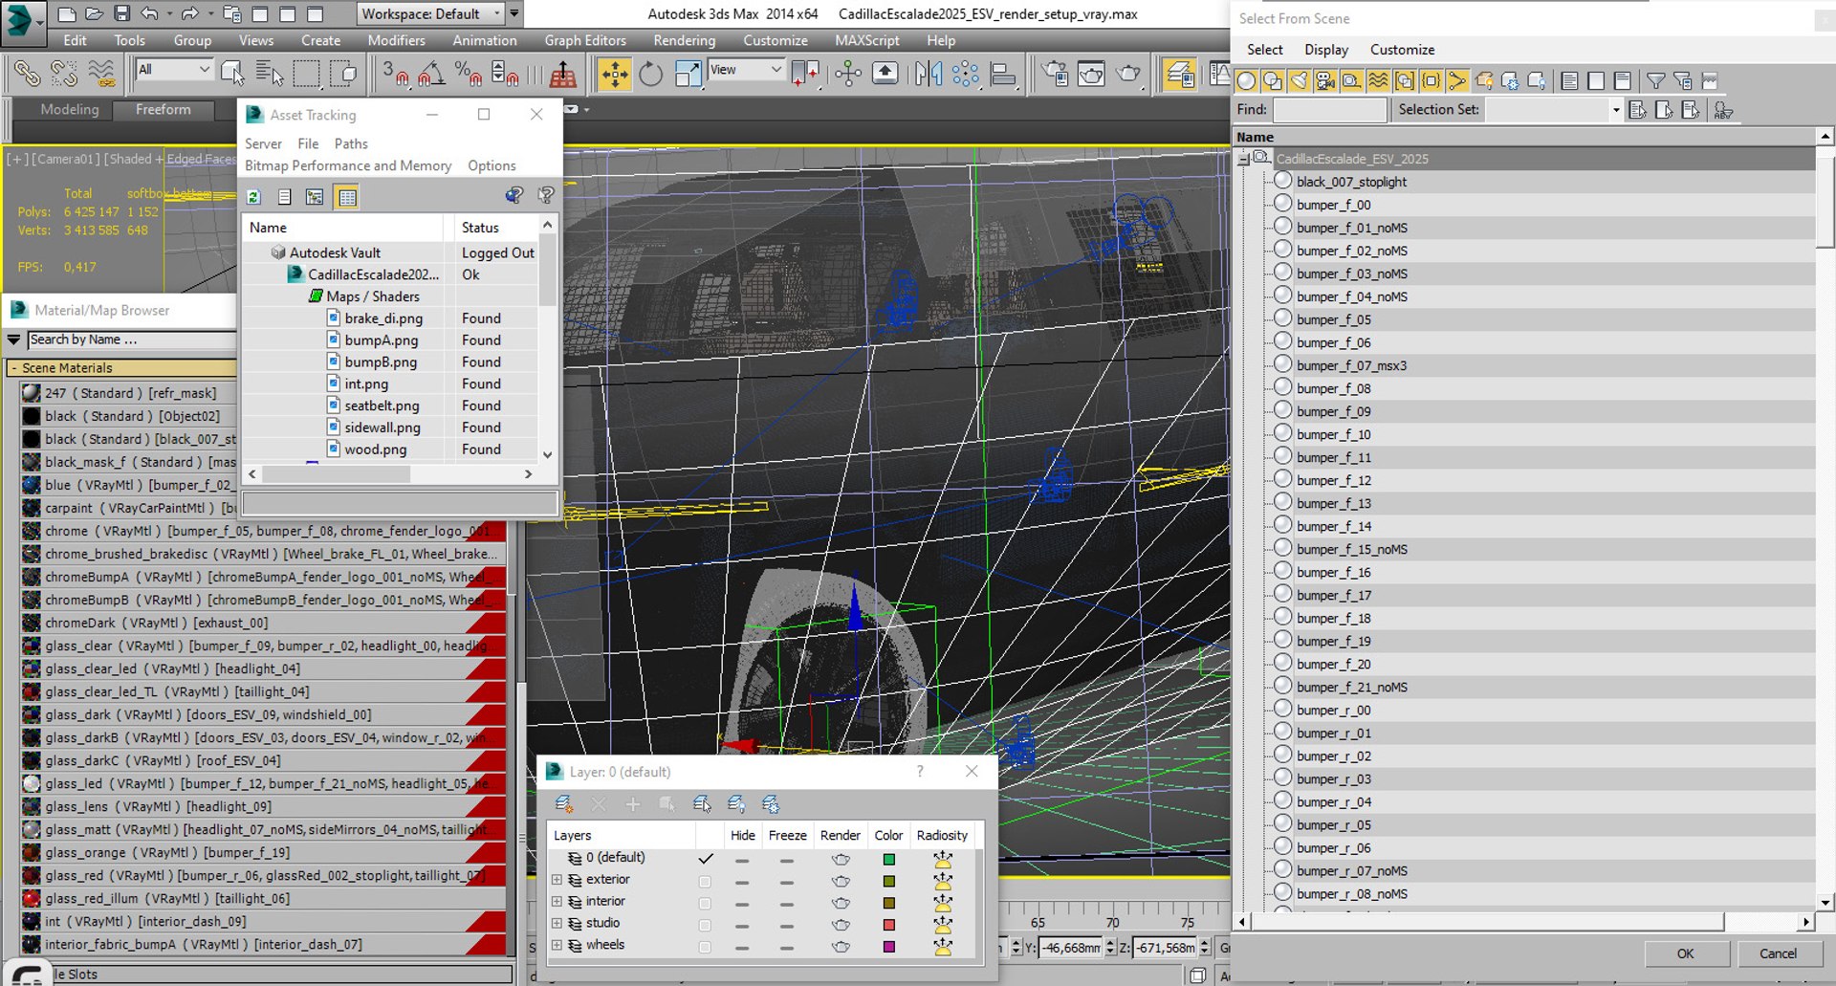
Task: Toggle Render teapot for studio layer
Action: [x=841, y=925]
